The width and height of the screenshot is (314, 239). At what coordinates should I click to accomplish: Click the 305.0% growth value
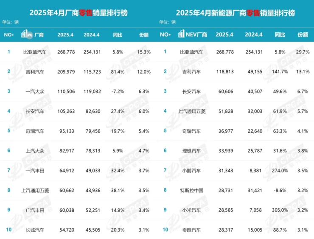[280, 210]
